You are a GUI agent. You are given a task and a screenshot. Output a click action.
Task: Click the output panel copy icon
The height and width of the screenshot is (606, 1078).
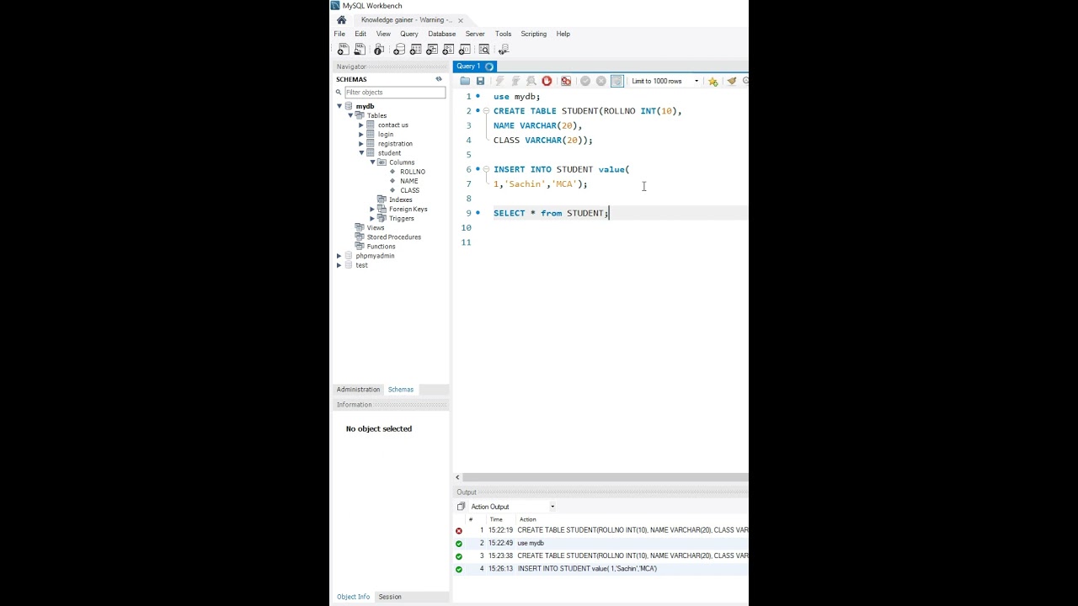tap(461, 507)
